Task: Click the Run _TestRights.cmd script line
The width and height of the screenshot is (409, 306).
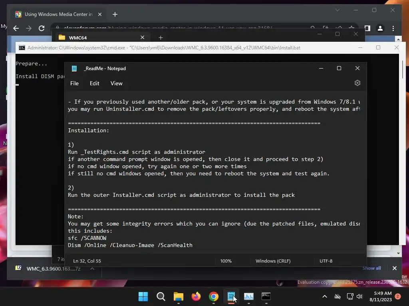Action: point(137,152)
